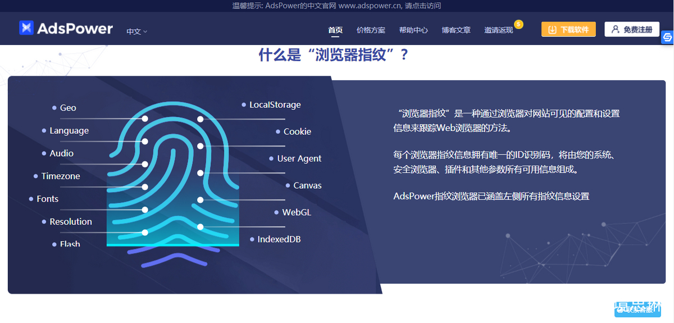Viewport: 674px width, 323px height.
Task: Click the Audio label
Action: pyautogui.click(x=61, y=153)
